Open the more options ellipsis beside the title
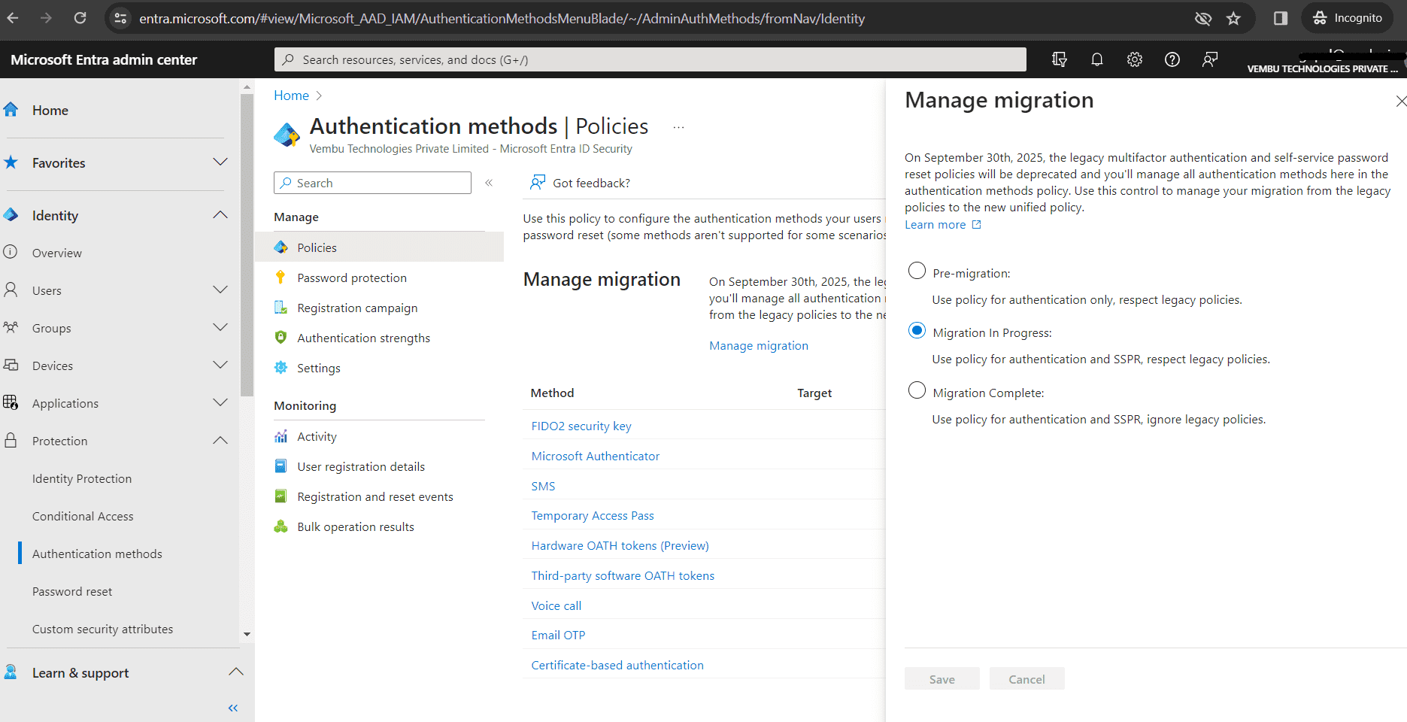This screenshot has height=722, width=1407. coord(678,127)
